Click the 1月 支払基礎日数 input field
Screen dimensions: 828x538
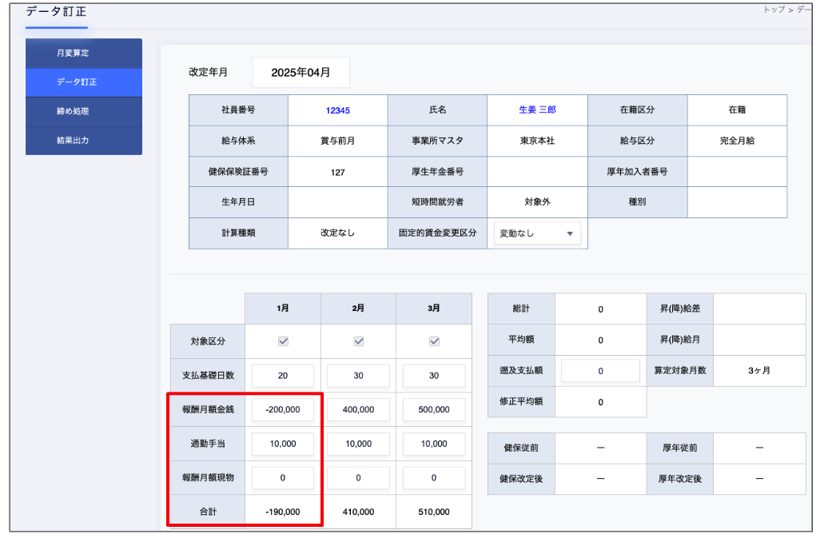(x=283, y=375)
